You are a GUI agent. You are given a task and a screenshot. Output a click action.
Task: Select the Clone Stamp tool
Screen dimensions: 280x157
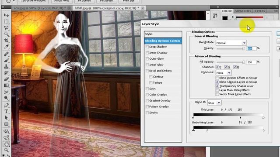(x=6, y=66)
